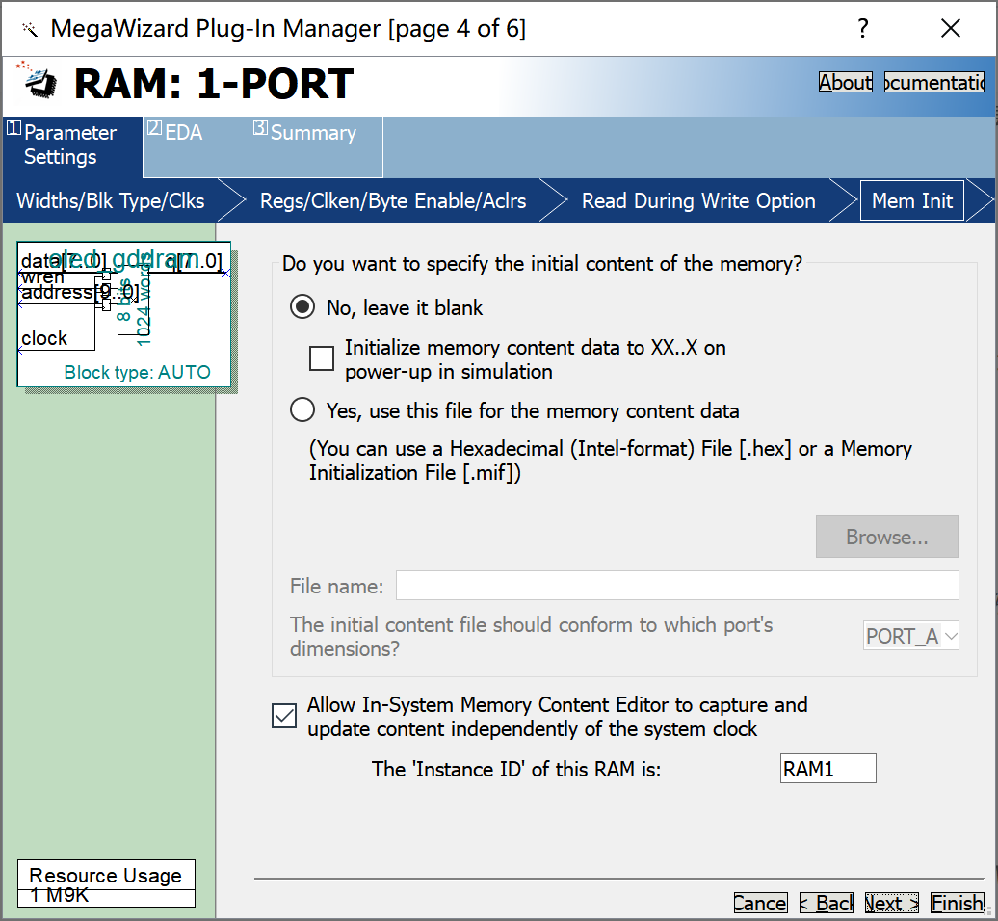Click the RAM block diagram preview
Image resolution: width=998 pixels, height=921 pixels.
coord(125,313)
